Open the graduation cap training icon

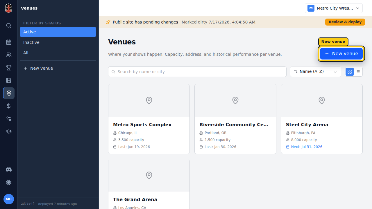(x=9, y=131)
